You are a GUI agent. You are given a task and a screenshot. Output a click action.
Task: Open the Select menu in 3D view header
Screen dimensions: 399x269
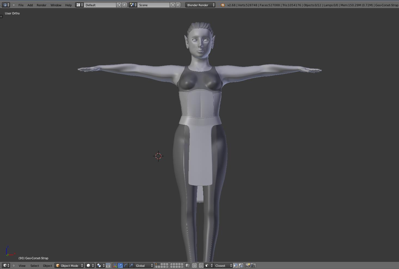(35, 265)
